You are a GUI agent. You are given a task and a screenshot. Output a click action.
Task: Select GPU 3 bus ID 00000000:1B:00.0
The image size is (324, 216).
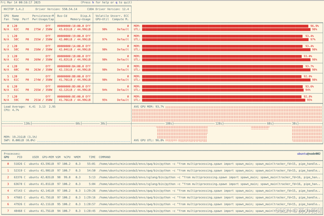pos(70,56)
